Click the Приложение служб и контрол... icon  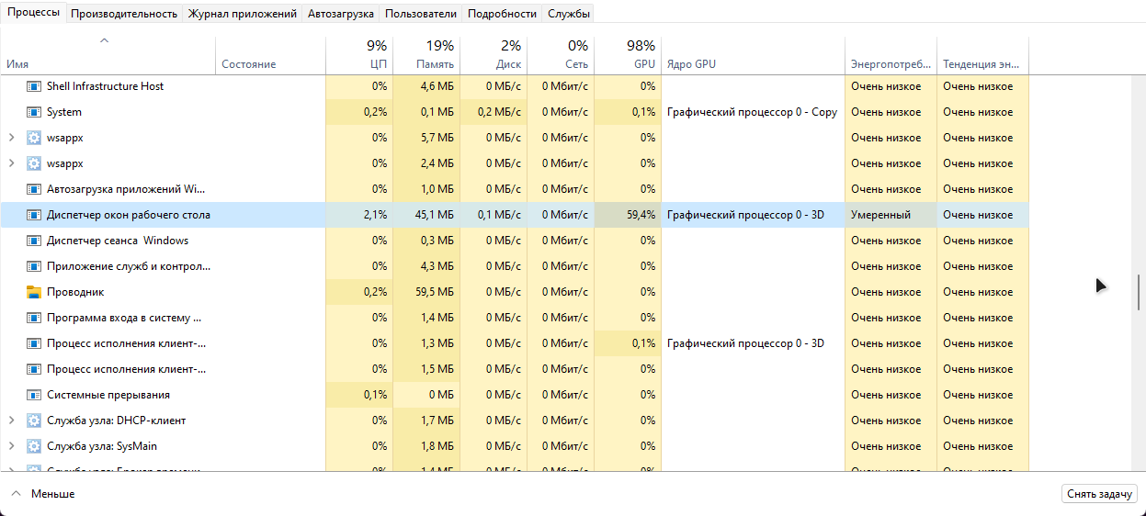coord(34,266)
